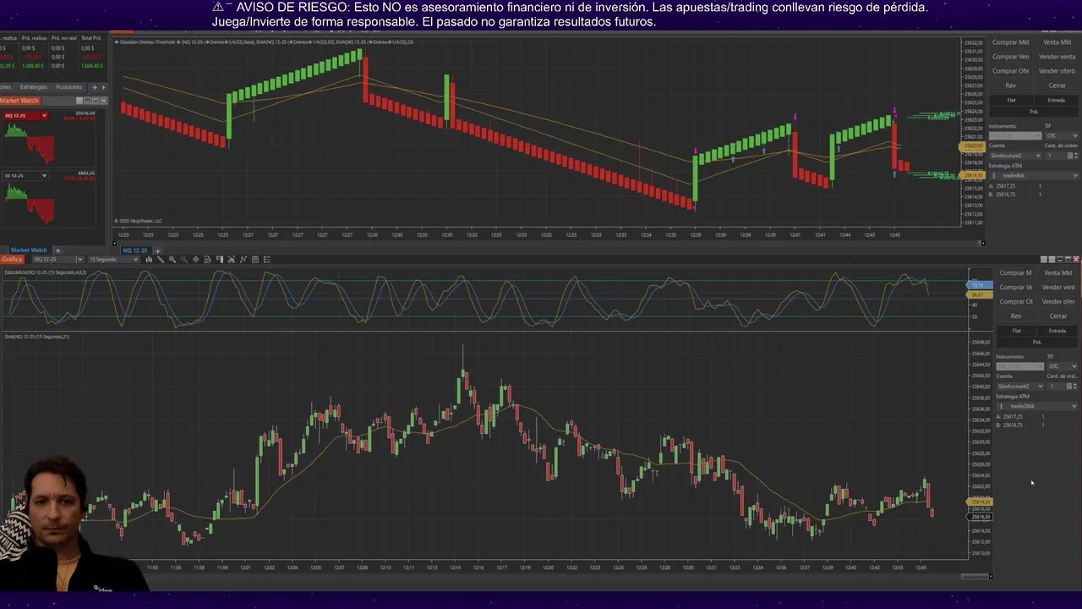This screenshot has width=1082, height=609.
Task: Click Flat button in upper chart trader
Action: pyautogui.click(x=1011, y=100)
